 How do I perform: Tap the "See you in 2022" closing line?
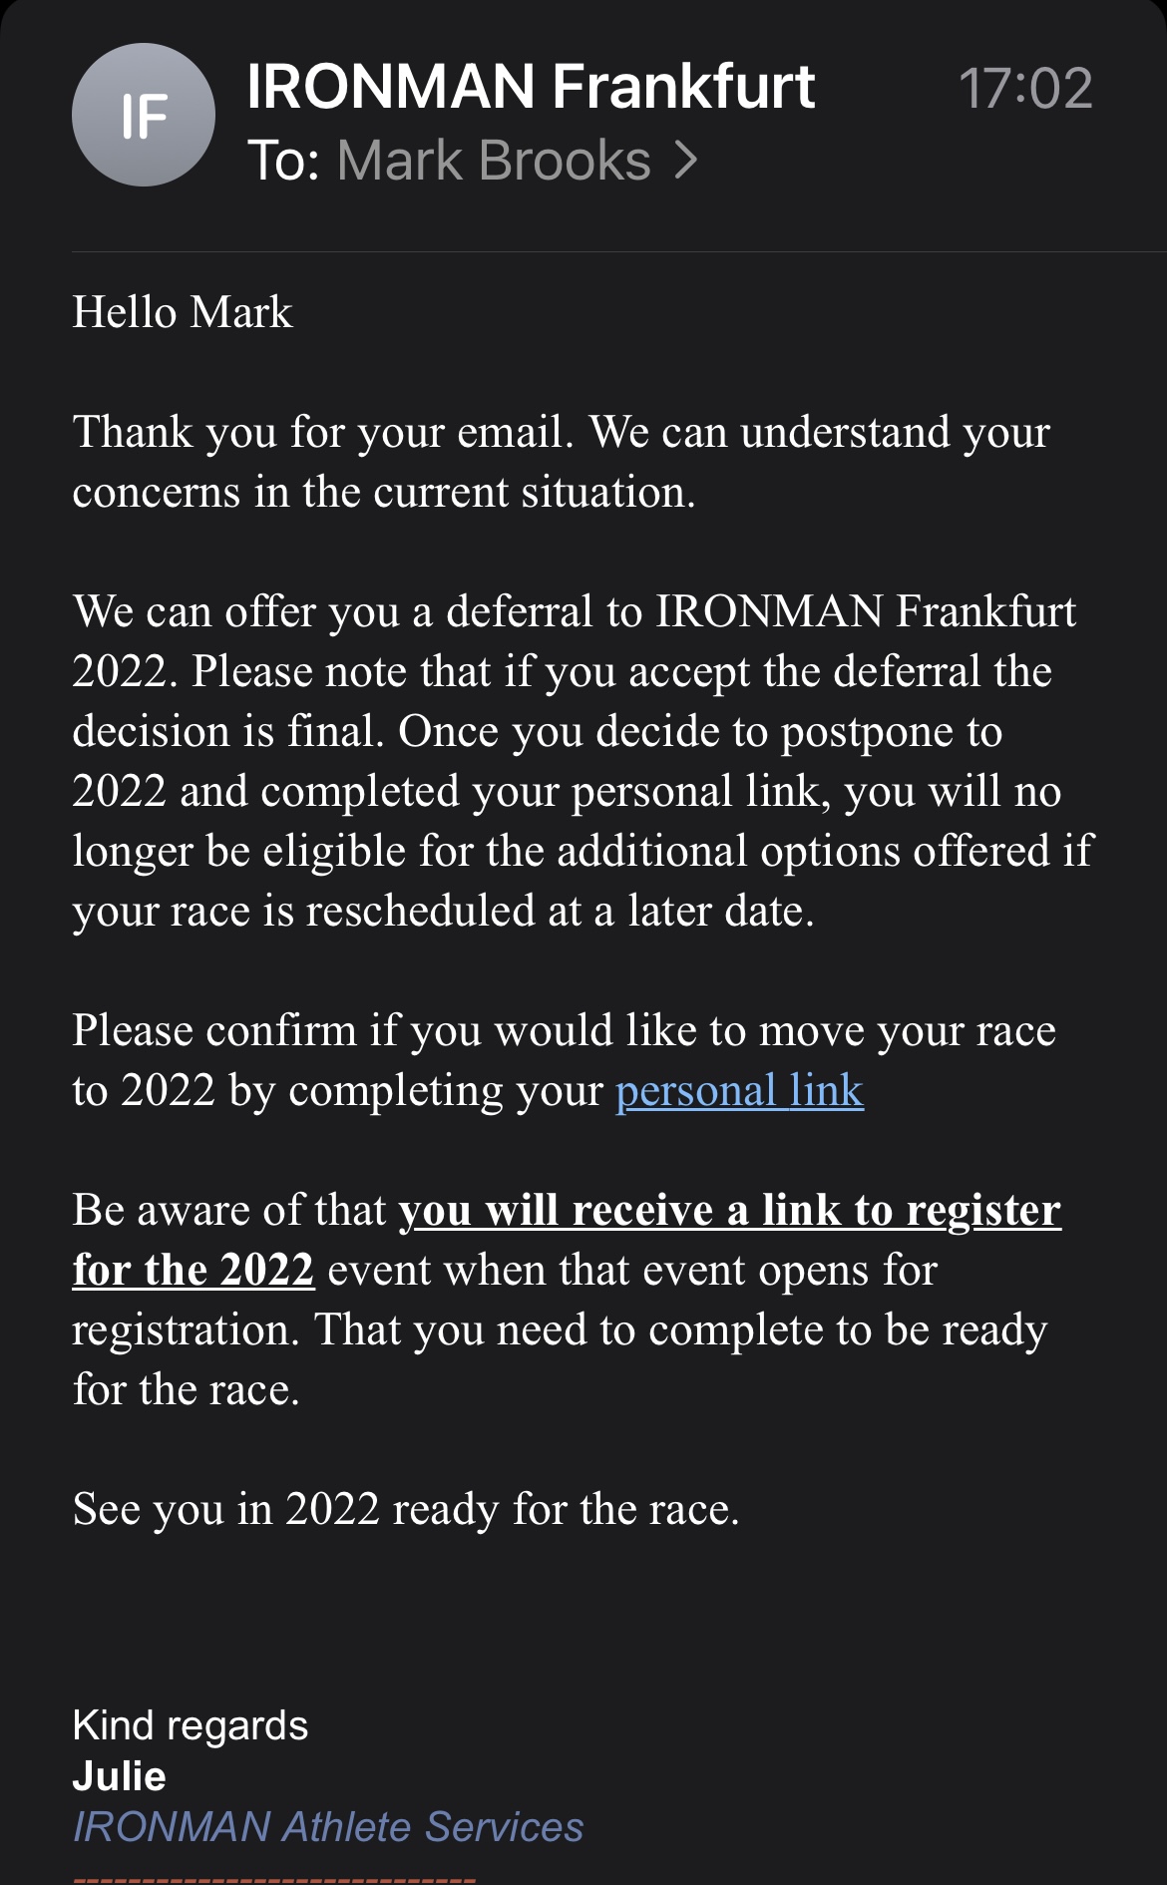pyautogui.click(x=406, y=1509)
